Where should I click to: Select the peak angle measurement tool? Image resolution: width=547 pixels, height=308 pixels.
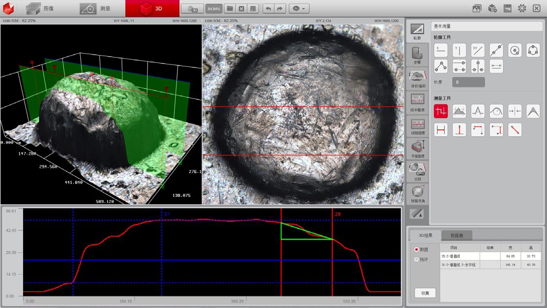[533, 112]
